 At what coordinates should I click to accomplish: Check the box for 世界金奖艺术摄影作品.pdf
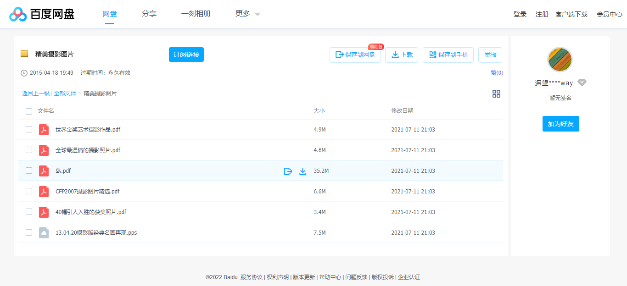pos(29,129)
